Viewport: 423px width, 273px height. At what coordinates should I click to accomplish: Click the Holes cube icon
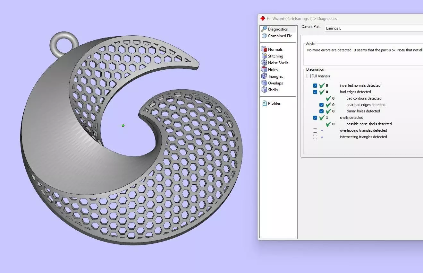[264, 70]
